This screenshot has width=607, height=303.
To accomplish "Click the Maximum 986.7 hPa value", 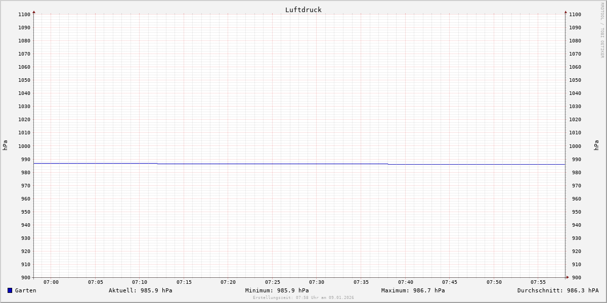I will coord(413,290).
